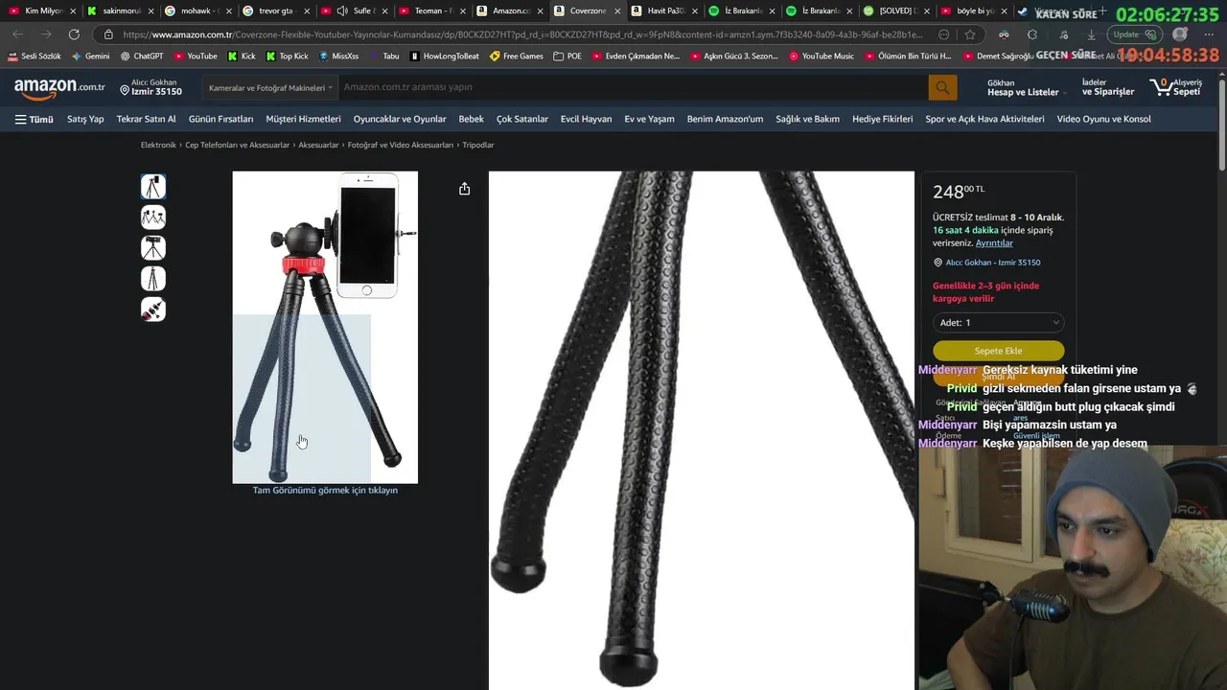Viewport: 1227px width, 690px height.
Task: Open the Kick bookmark
Action: pyautogui.click(x=242, y=57)
